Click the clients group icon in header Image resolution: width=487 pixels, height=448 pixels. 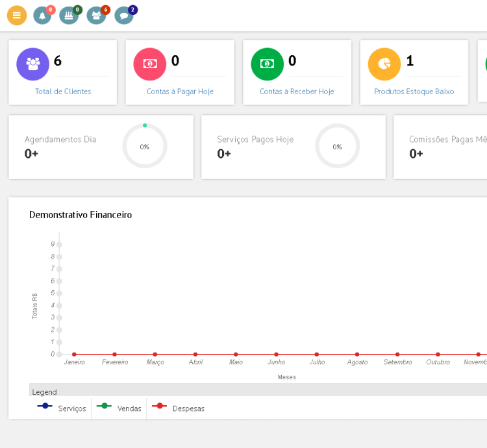pyautogui.click(x=96, y=16)
